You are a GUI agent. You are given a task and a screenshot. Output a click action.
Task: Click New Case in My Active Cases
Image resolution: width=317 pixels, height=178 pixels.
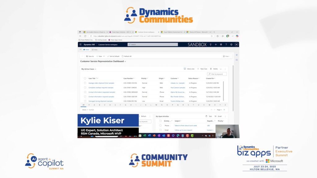pos(202,69)
